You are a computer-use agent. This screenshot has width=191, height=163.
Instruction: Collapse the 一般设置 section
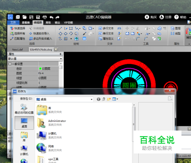click(x=10, y=64)
